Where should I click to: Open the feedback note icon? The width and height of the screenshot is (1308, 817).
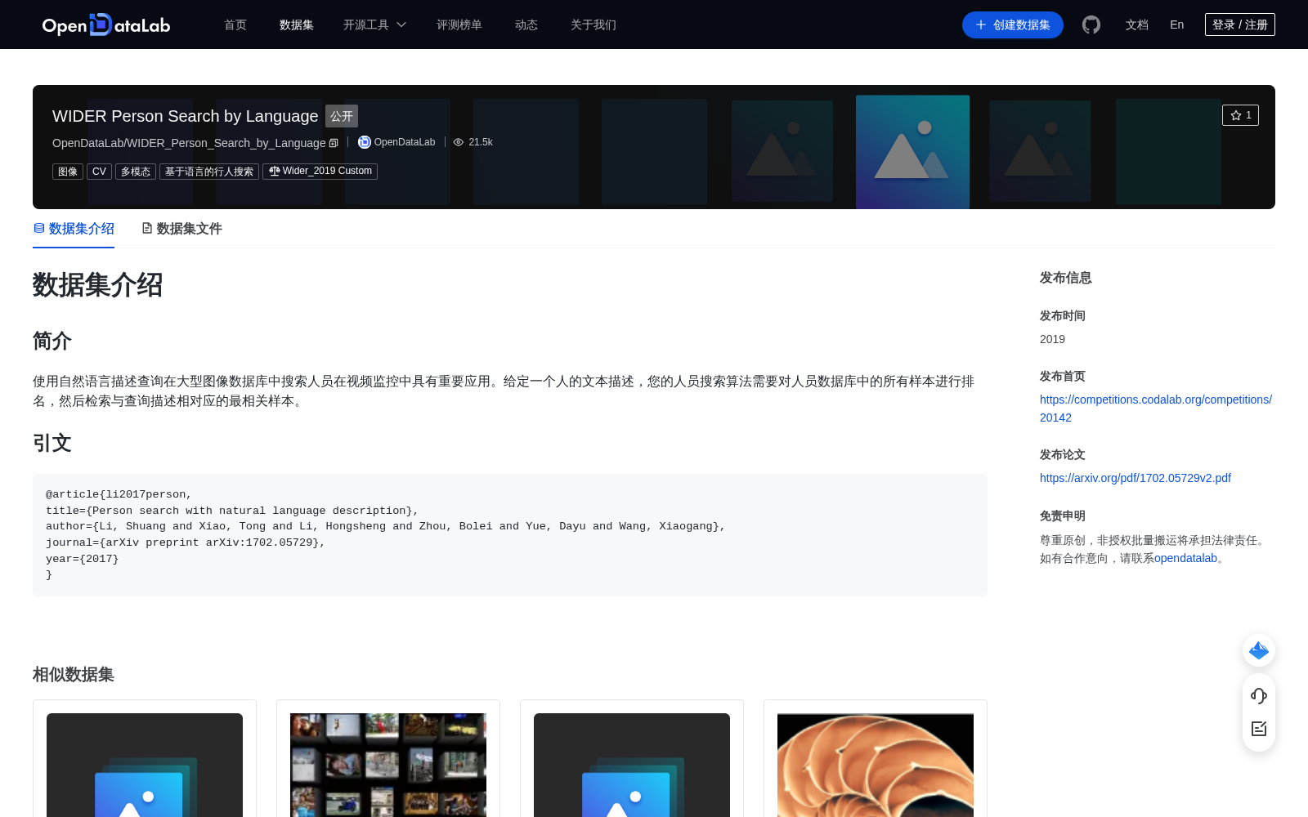click(1259, 729)
